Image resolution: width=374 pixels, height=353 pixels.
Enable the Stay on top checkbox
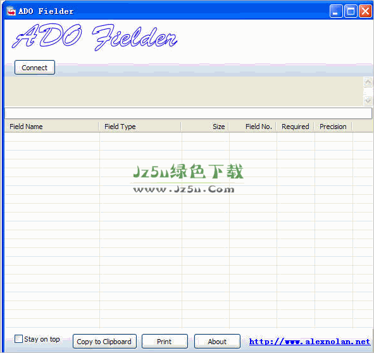(18, 339)
